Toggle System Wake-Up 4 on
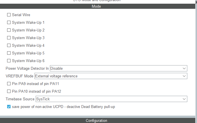The width and height of the screenshot is (197, 123). (x=9, y=45)
